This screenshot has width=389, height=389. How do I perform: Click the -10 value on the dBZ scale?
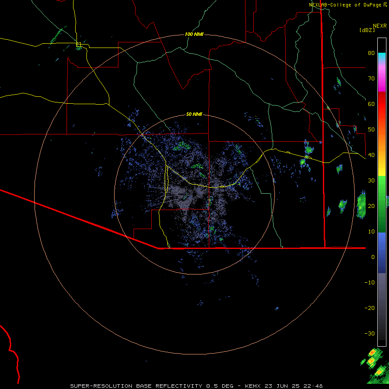[x=370, y=283]
